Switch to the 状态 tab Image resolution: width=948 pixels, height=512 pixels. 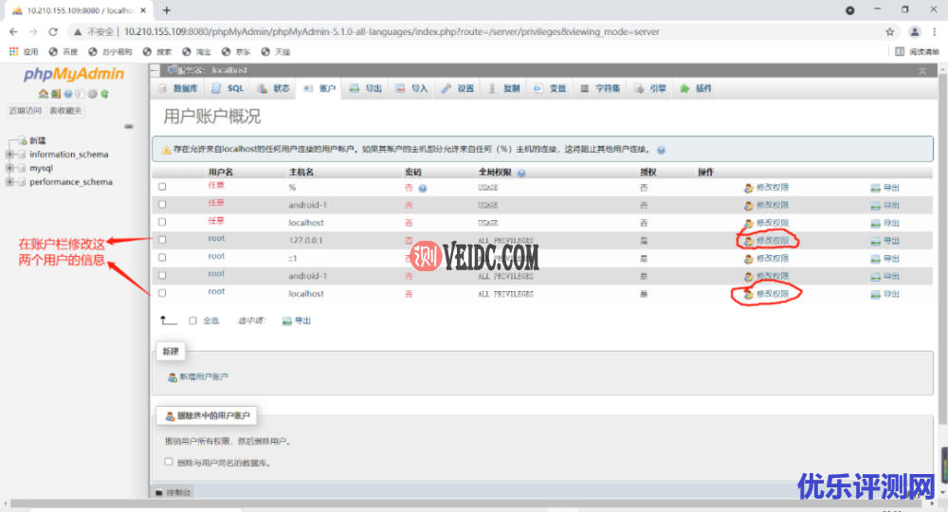pos(274,89)
